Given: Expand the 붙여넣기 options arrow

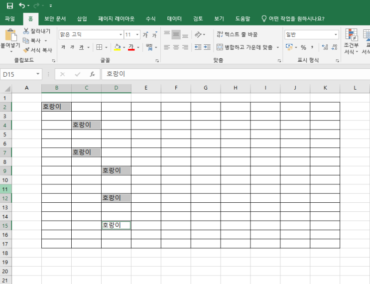Looking at the screenshot, I should coord(11,51).
